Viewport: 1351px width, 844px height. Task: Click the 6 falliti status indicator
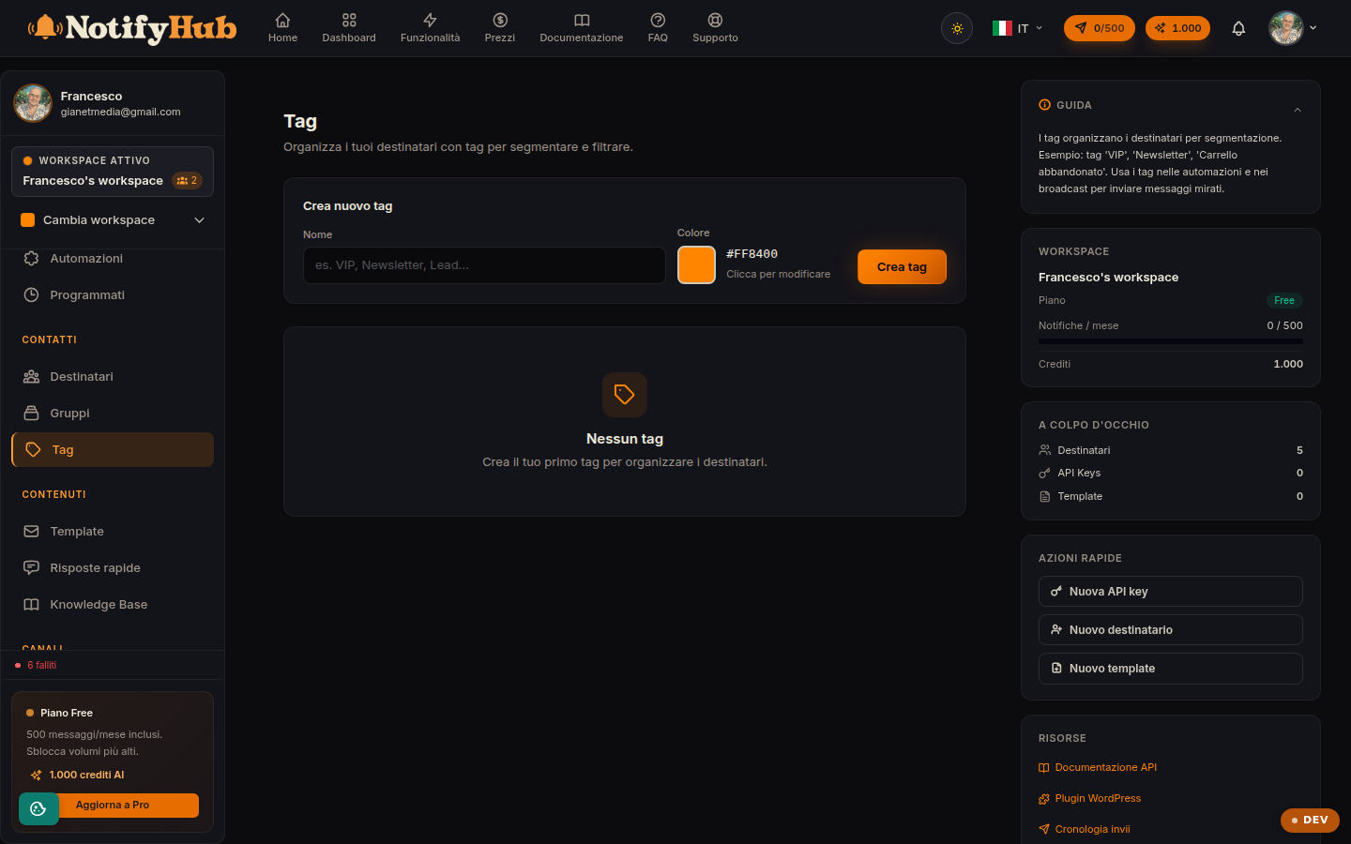[36, 665]
